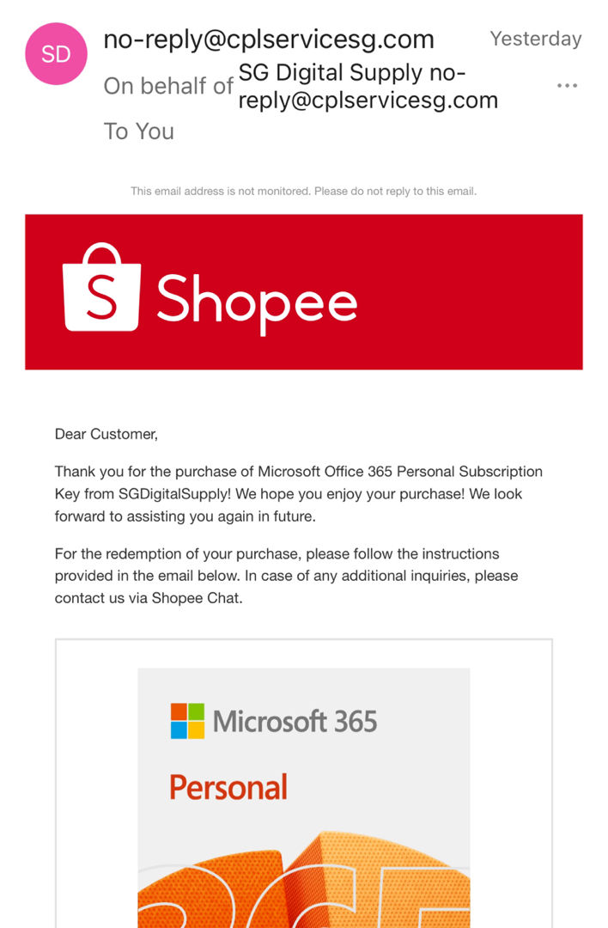The width and height of the screenshot is (608, 928).
Task: Select the Shopee wordmark in the banner
Action: tap(257, 302)
